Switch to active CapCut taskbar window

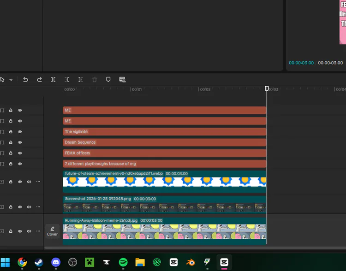pyautogui.click(x=224, y=262)
